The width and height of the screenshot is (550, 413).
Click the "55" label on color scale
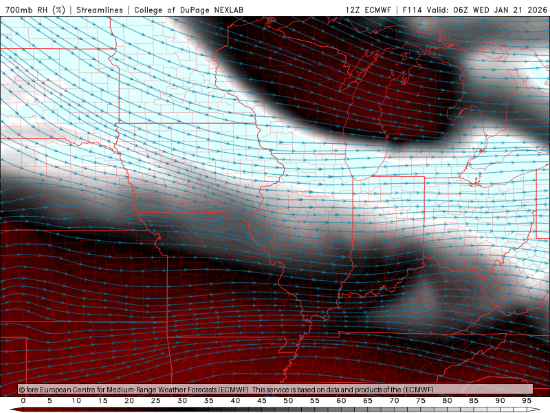[x=315, y=401]
